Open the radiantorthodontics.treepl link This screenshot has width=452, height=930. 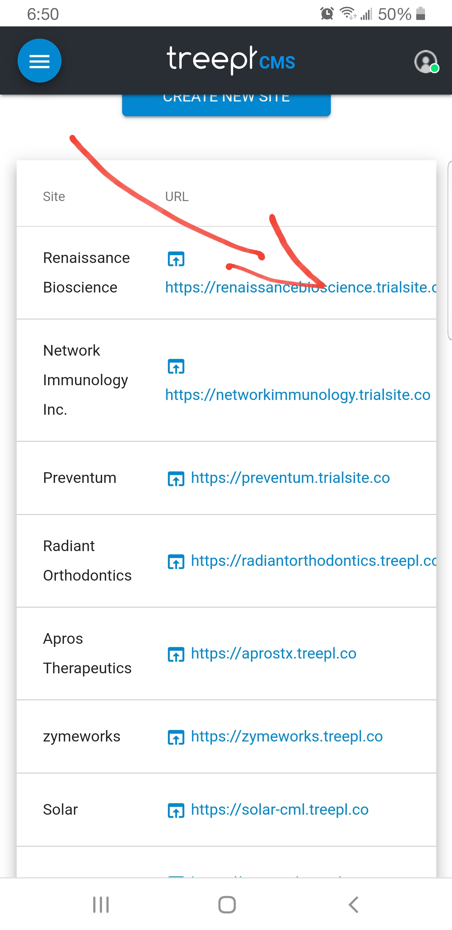click(314, 561)
